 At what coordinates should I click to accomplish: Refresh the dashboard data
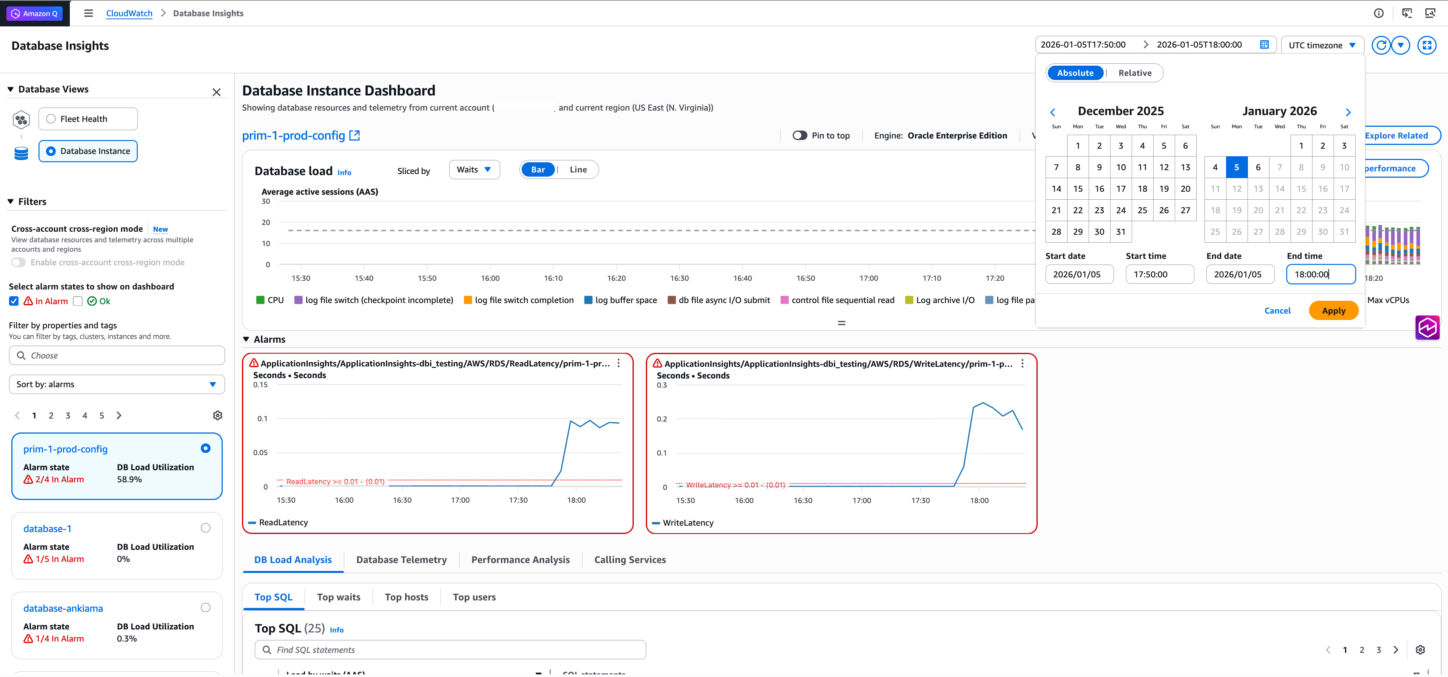pos(1381,45)
